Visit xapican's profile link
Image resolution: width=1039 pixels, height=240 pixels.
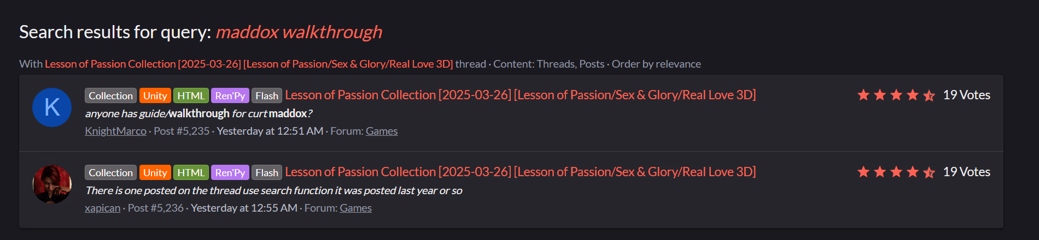pos(102,208)
